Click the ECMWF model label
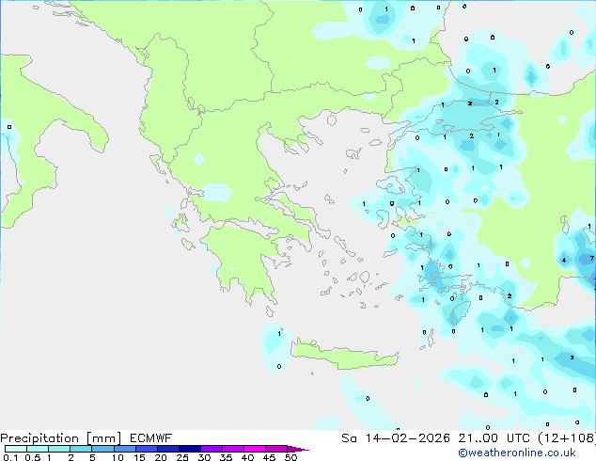Viewport: 596px width, 461px height. click(151, 438)
